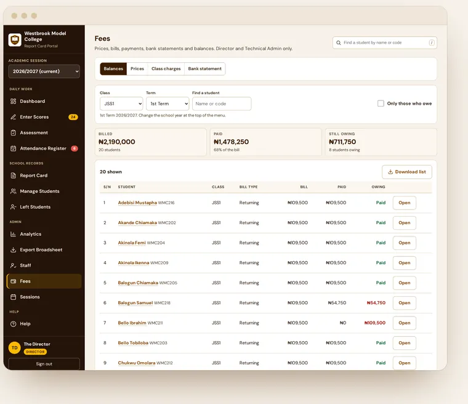Screen dimensions: 468x404
Task: Click the Left Students person icon
Action: point(13,207)
